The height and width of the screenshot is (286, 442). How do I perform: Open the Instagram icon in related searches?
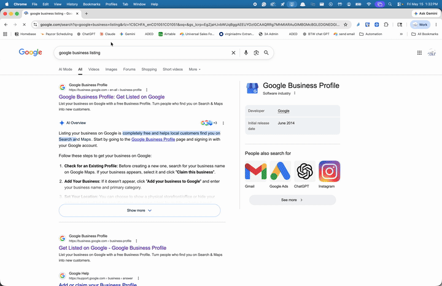[329, 171]
